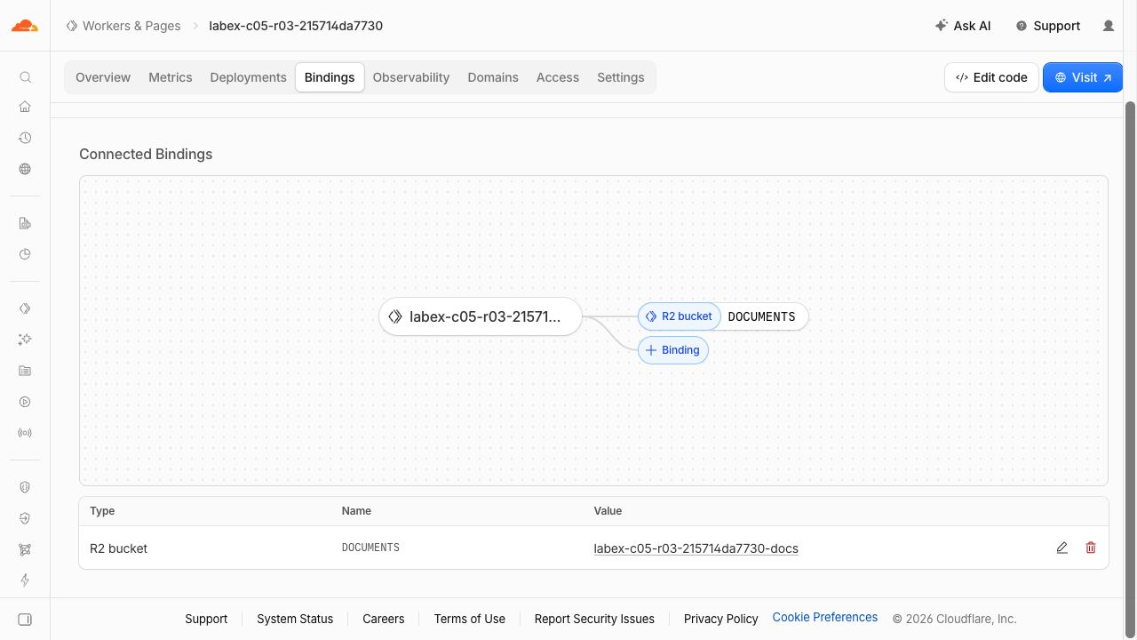Open the storage folder icon in sidebar

click(25, 371)
